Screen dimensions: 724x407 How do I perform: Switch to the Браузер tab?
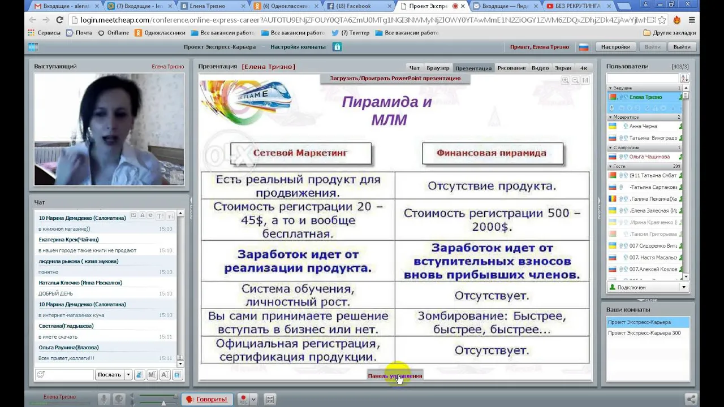coord(438,68)
